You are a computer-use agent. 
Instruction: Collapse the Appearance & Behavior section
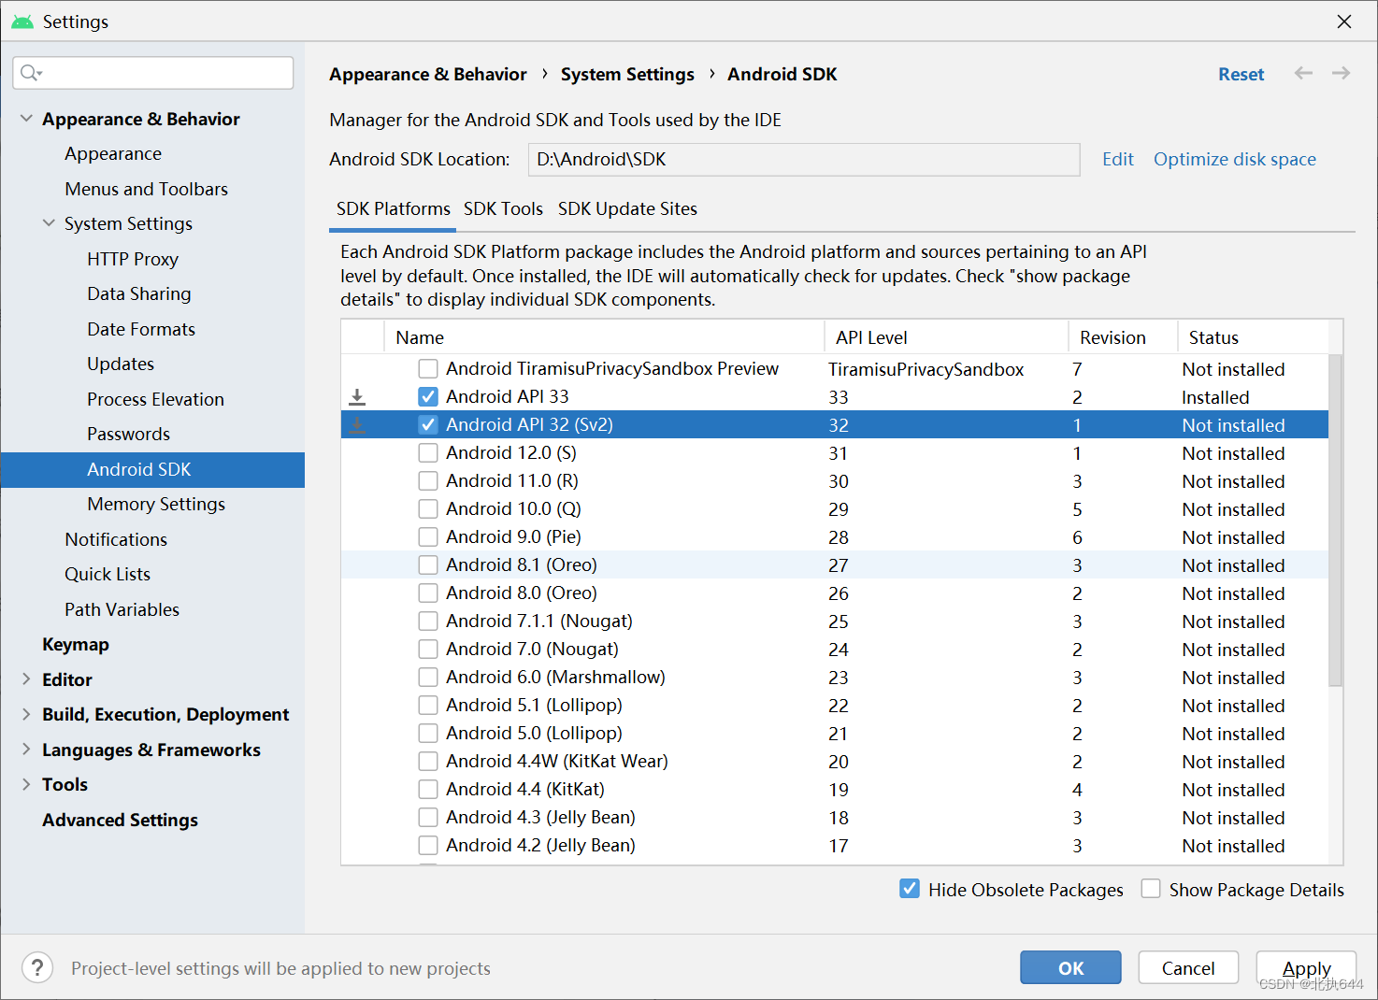coord(26,119)
